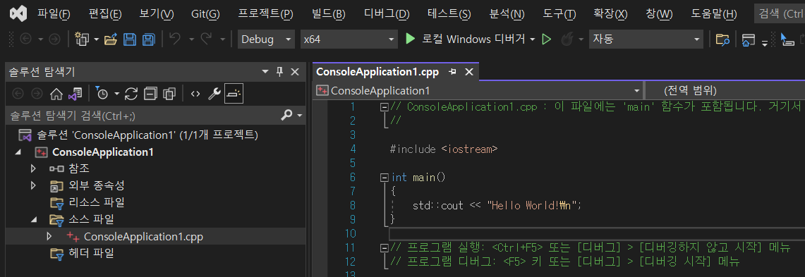Open the 빌드(B) menu

click(328, 14)
